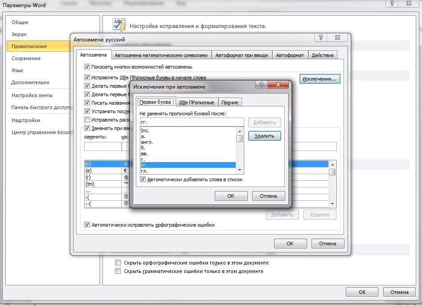The image size is (422, 305).
Task: Enable Исправлять раск checkbox
Action: (x=87, y=119)
